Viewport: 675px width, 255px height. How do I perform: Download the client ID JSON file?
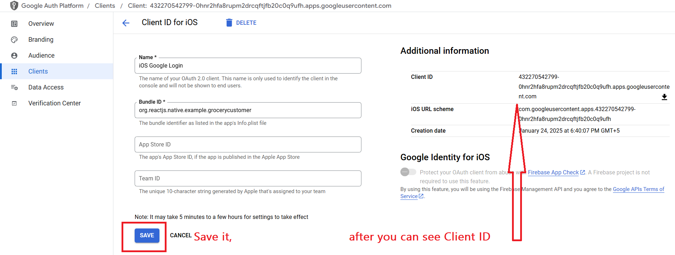tap(664, 97)
